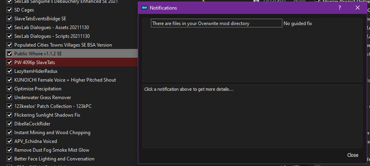Toggle Instant Mining and Wood Chopping checkbox
370x166 pixels.
(10, 133)
